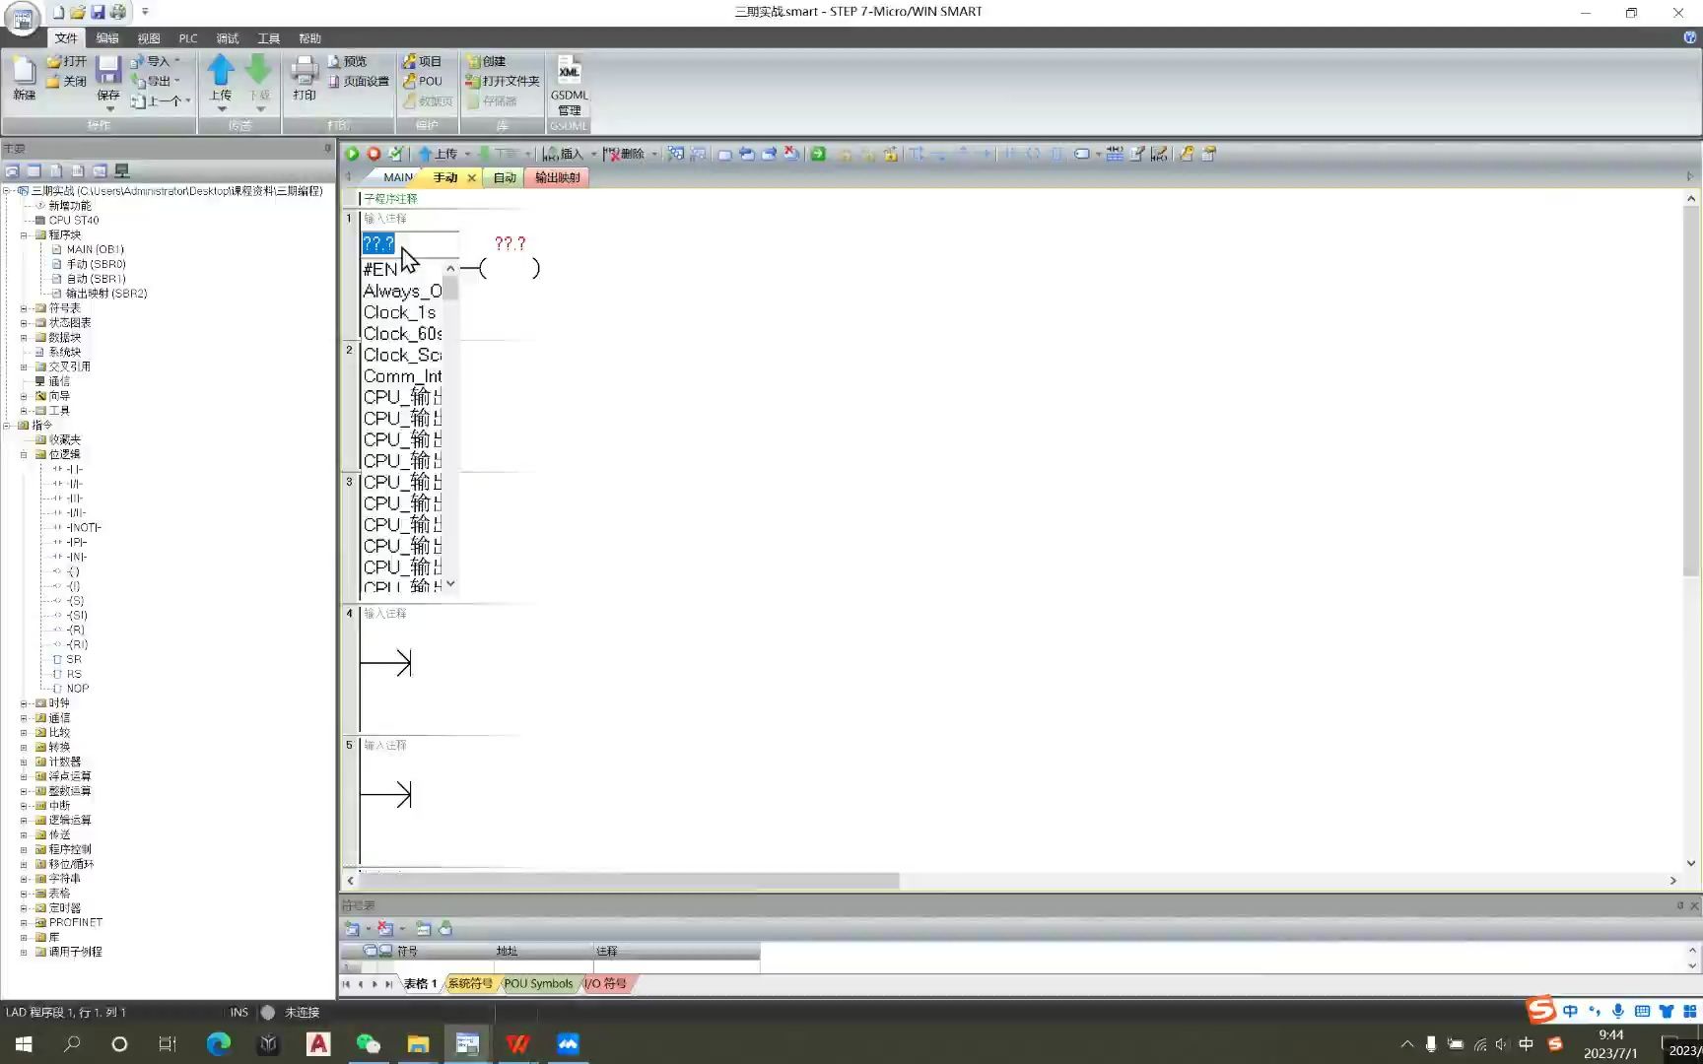This screenshot has width=1703, height=1064.
Task: Click 页面设置 page setup button
Action: [x=358, y=81]
